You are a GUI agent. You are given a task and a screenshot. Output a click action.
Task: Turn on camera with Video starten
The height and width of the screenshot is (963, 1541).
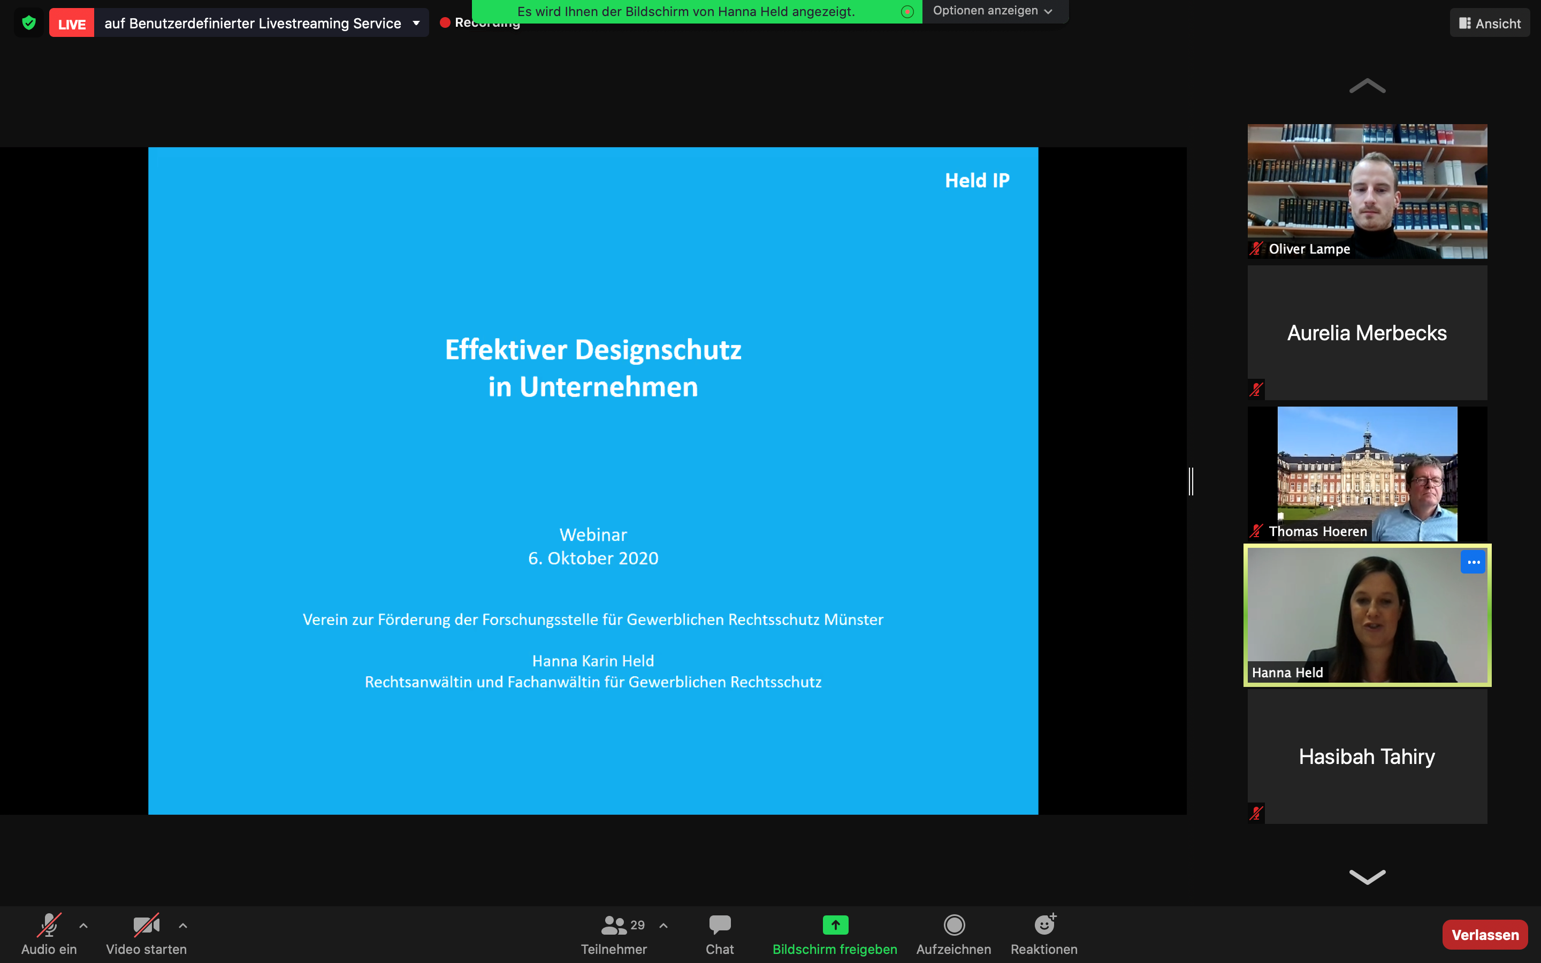(146, 926)
